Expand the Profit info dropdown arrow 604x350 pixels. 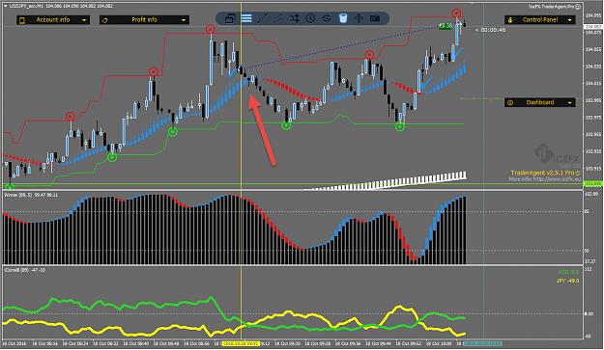pos(184,20)
